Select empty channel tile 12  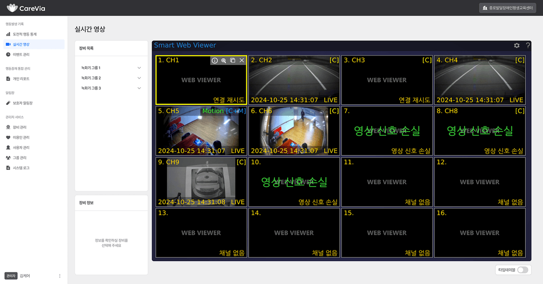[480, 182]
